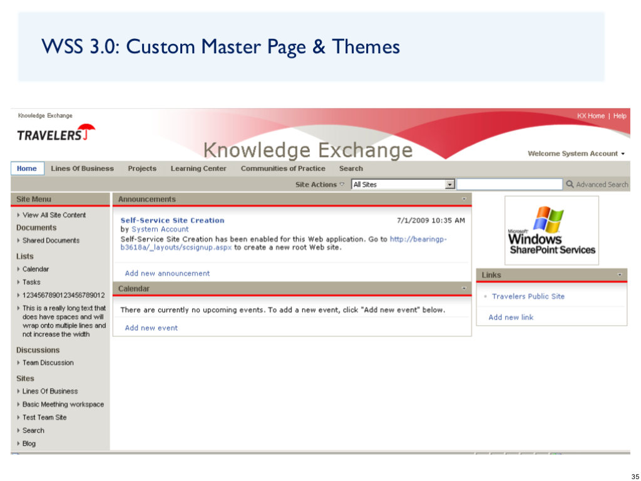Expand the Welcome System Account menu
641x481 pixels.
pyautogui.click(x=576, y=154)
